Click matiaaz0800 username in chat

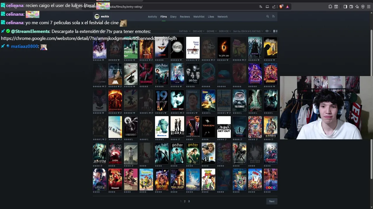(24, 46)
